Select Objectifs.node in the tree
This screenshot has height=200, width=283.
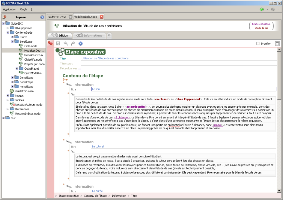point(33,60)
